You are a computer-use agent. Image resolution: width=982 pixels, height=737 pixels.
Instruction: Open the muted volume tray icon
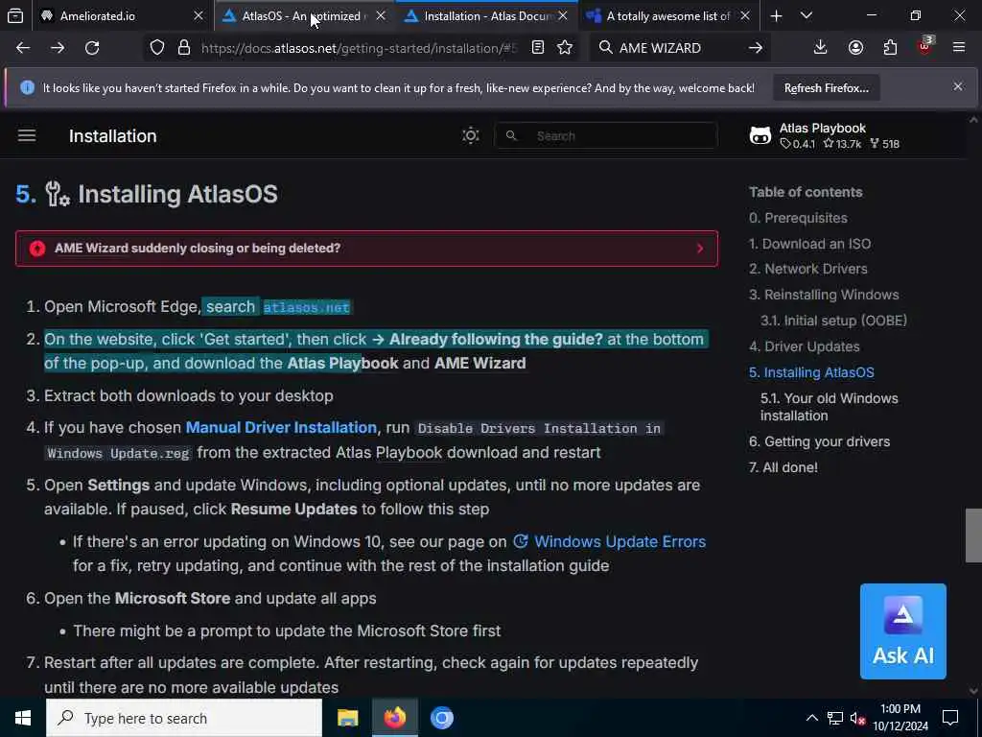[857, 718]
